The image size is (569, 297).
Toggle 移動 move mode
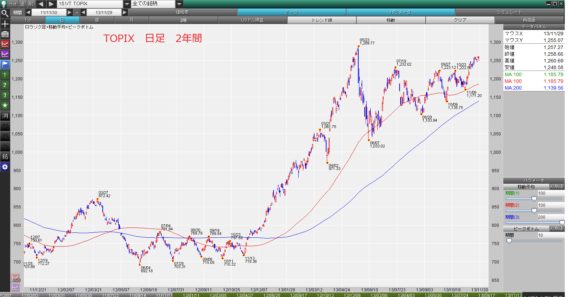point(391,20)
